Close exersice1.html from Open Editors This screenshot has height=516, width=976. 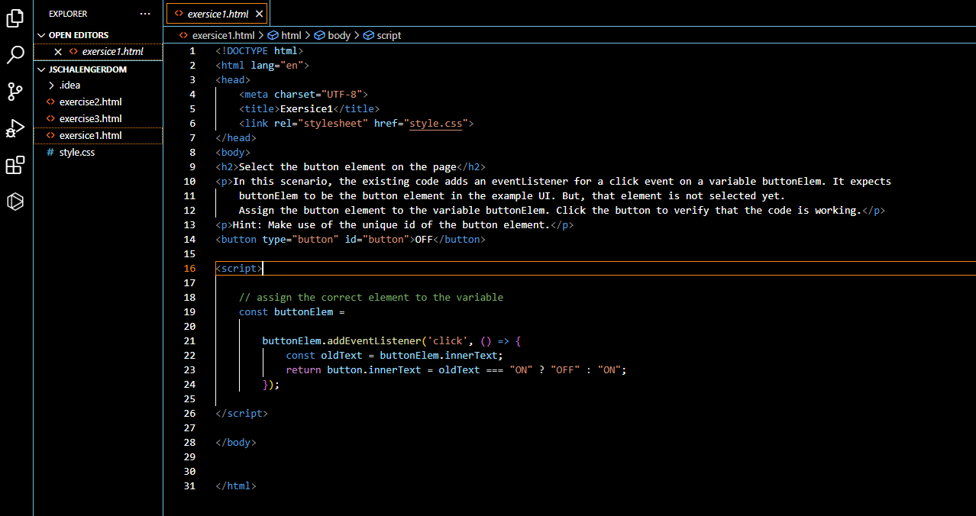[x=57, y=51]
